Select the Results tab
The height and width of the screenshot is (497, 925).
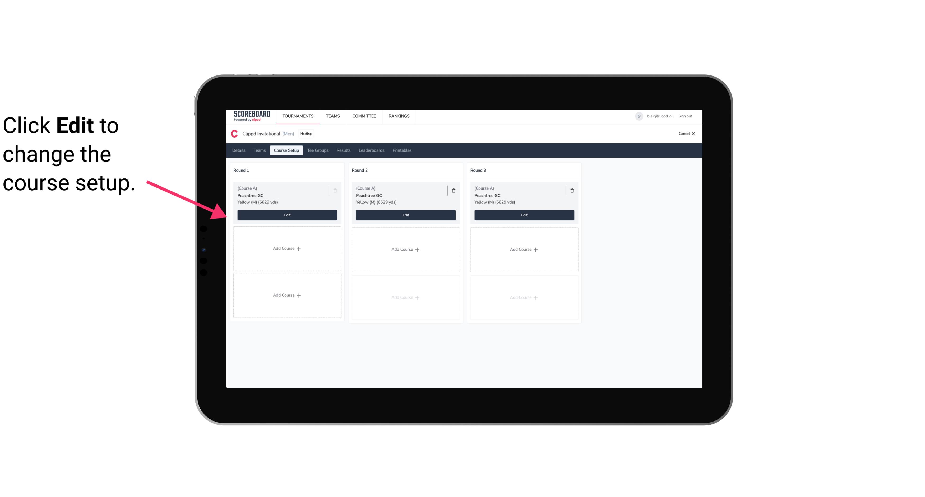(x=343, y=150)
